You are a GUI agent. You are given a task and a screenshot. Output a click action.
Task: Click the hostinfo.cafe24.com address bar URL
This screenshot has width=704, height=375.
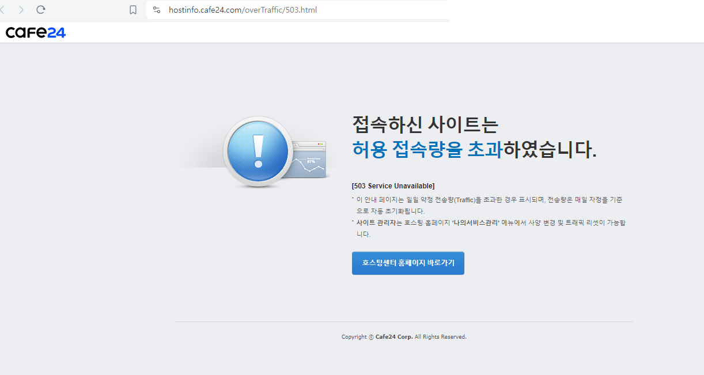243,10
